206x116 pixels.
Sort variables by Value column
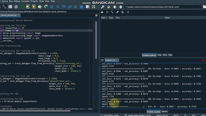pos(167,18)
